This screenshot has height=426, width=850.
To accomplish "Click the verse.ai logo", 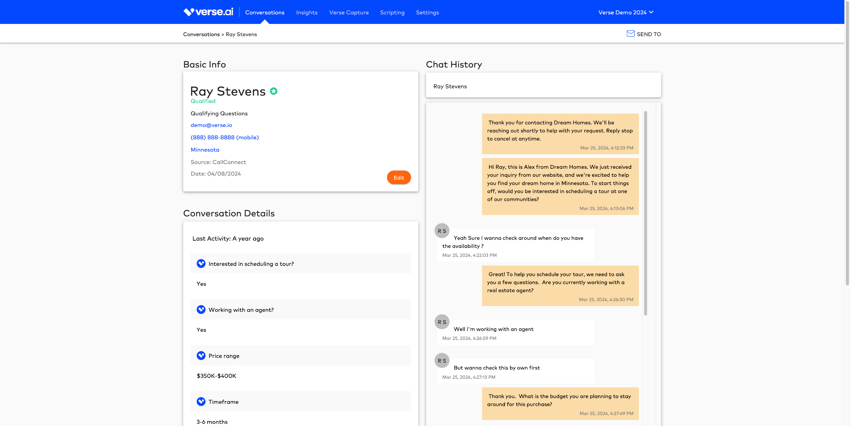I will 208,12.
